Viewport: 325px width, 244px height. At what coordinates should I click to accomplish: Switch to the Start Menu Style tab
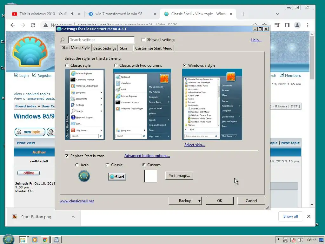point(76,48)
